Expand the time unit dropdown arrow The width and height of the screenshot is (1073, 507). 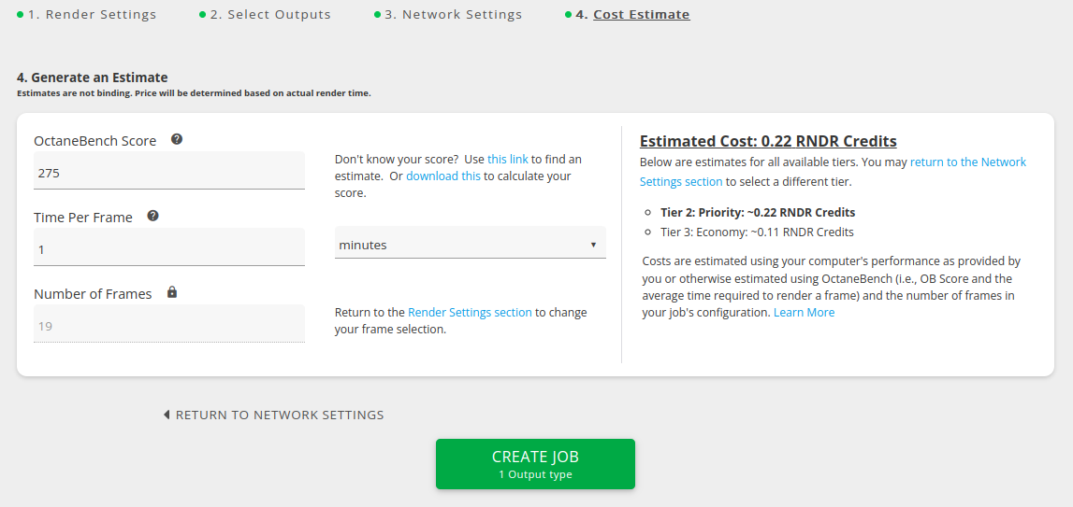(593, 245)
